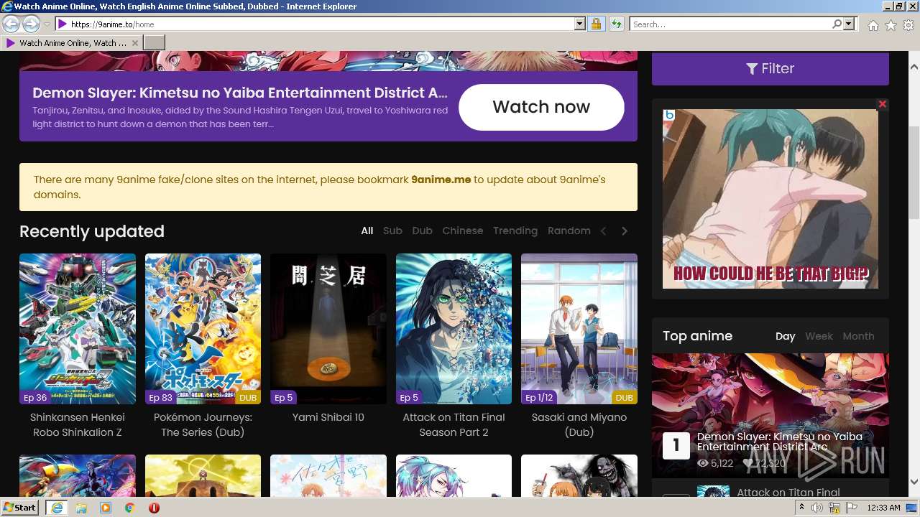Viewport: 920px width, 517px height.
Task: Open Attack on Titan Final in Top anime
Action: pos(788,493)
